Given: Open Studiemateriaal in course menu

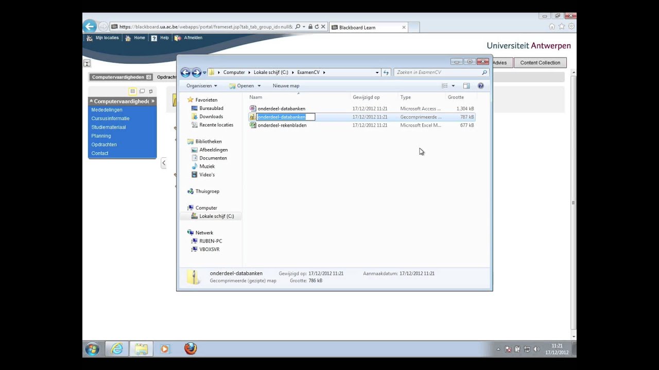Looking at the screenshot, I should tap(108, 127).
